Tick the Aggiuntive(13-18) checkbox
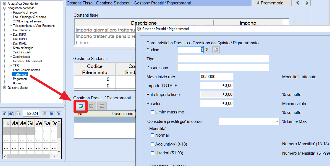Viewport: 330px width, 166px height. [x=152, y=144]
